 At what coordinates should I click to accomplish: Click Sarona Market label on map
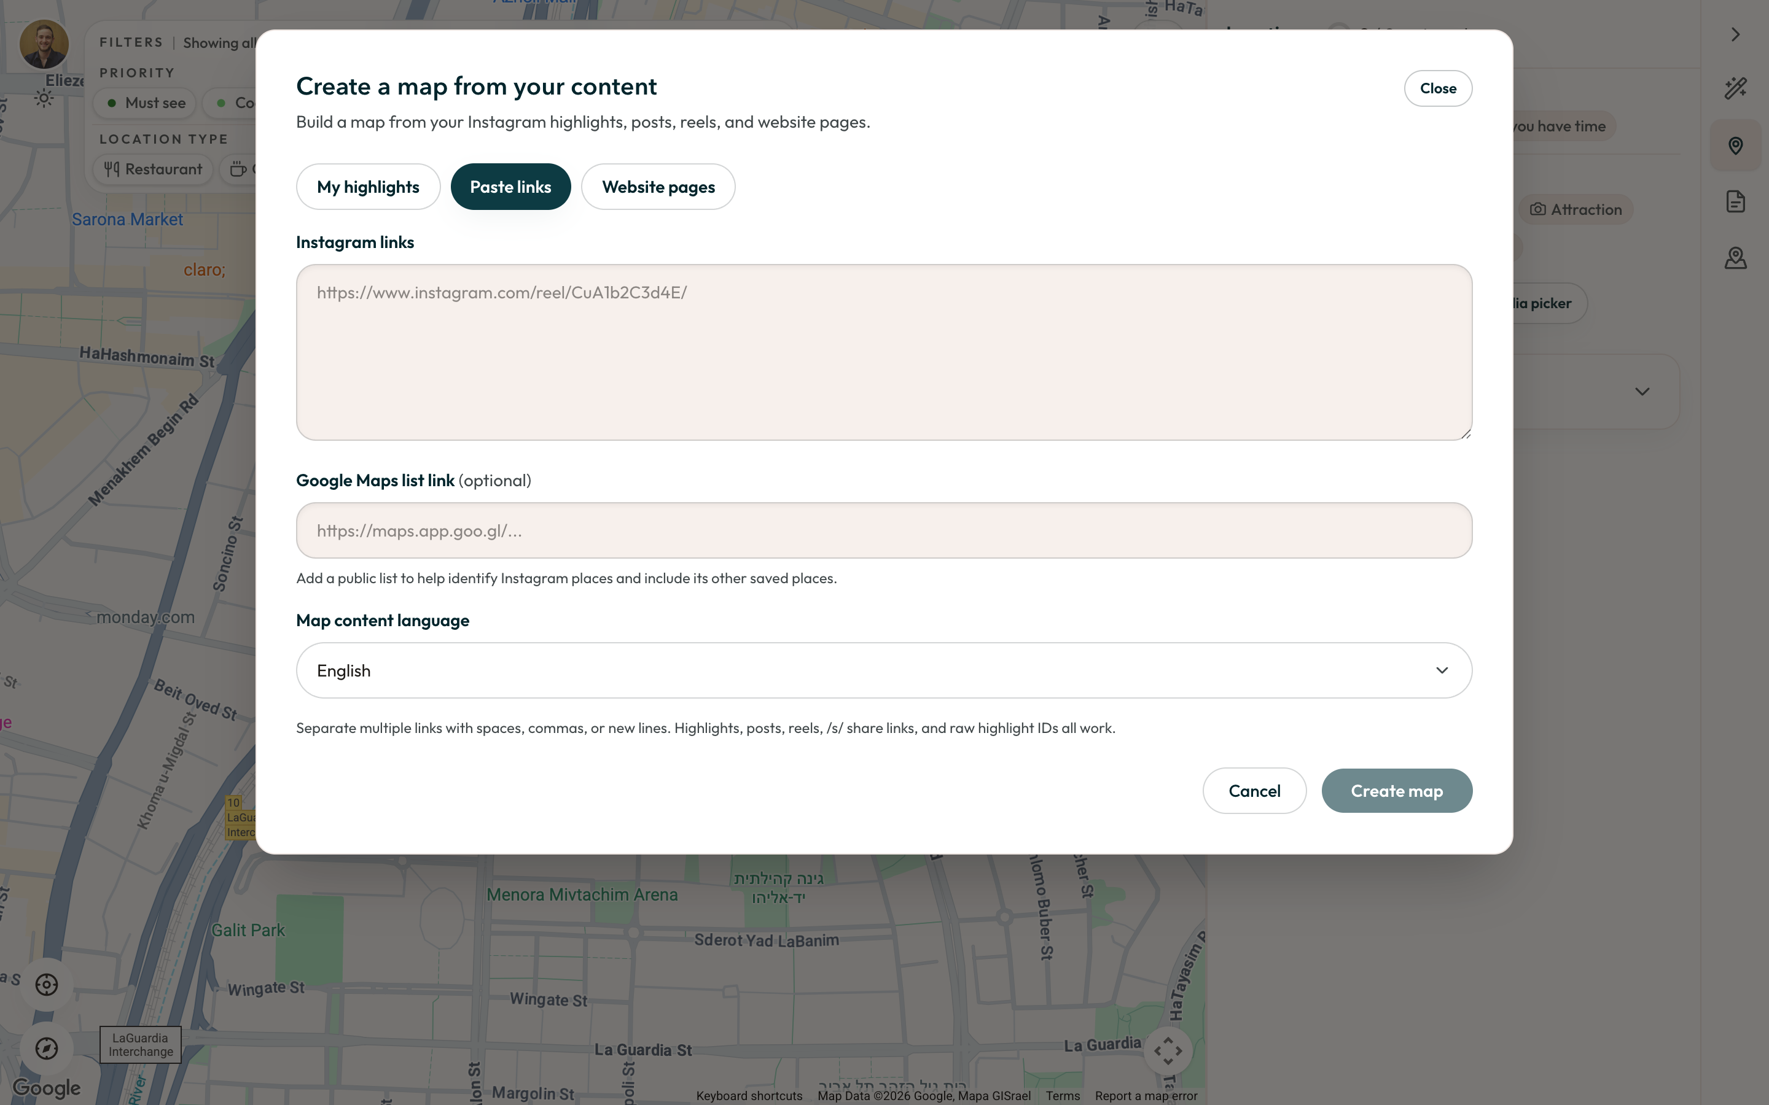click(x=127, y=219)
